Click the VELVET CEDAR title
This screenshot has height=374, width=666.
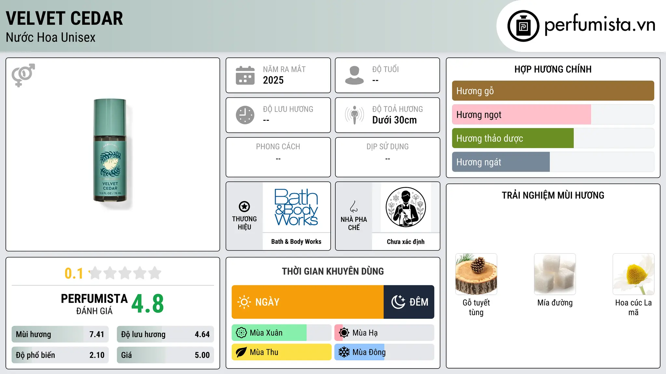click(x=64, y=19)
